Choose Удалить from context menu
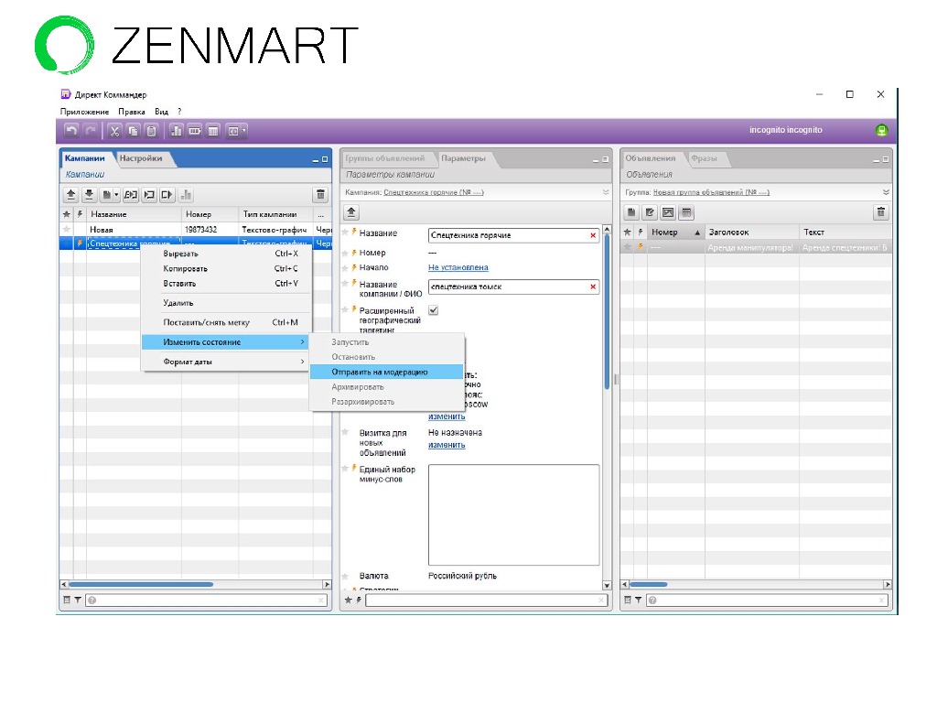The width and height of the screenshot is (937, 703). click(178, 303)
